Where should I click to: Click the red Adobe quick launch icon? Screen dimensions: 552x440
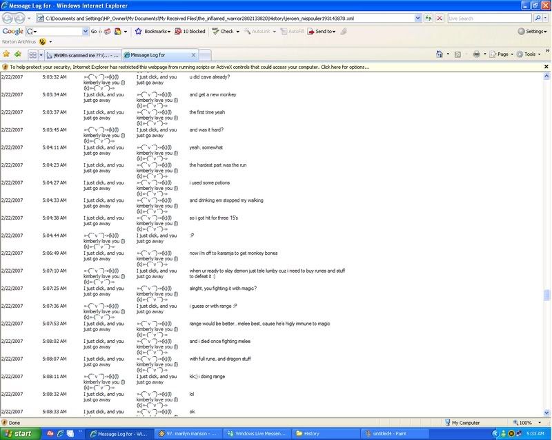click(50, 434)
